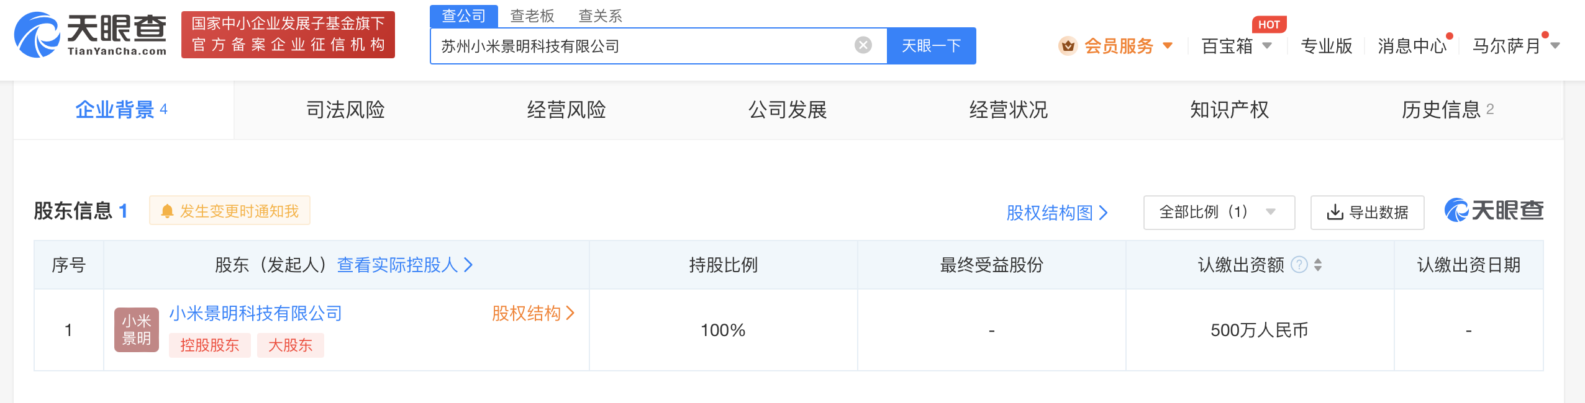Click the 小米景明 company logo thumbnail

(137, 329)
